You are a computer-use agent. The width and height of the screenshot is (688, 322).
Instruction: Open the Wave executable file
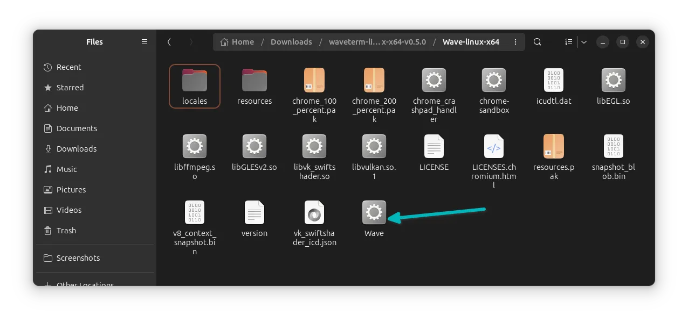click(x=374, y=212)
